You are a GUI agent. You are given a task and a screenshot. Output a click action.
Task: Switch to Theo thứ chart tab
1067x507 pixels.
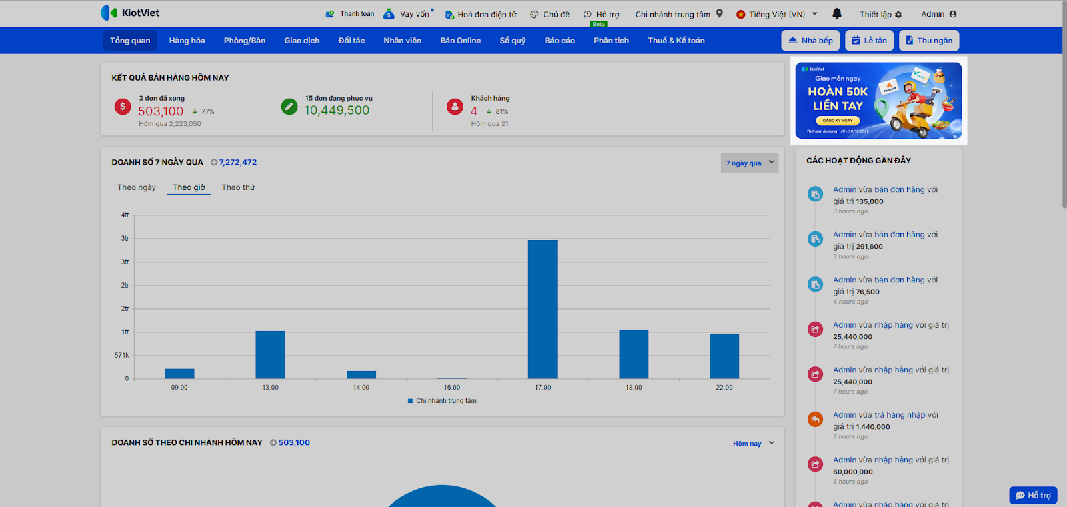pyautogui.click(x=238, y=187)
